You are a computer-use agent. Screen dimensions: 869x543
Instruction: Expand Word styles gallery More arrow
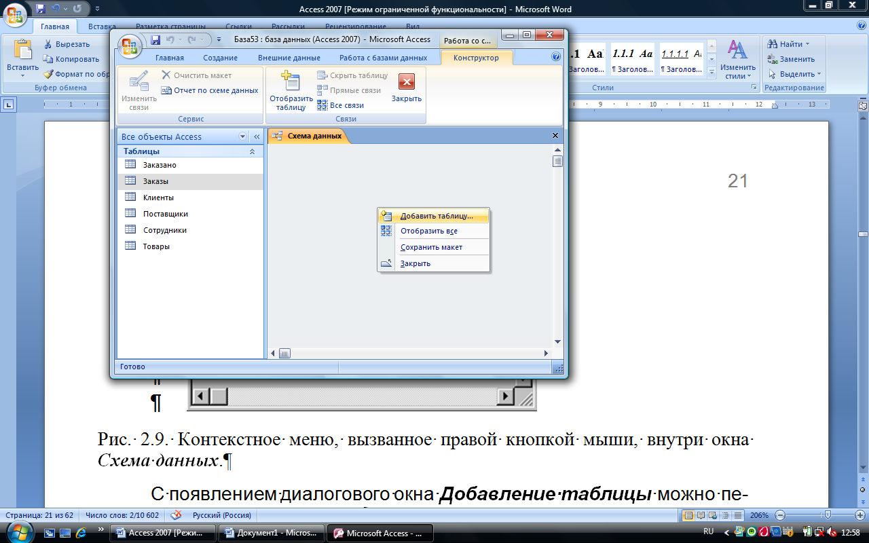click(711, 74)
